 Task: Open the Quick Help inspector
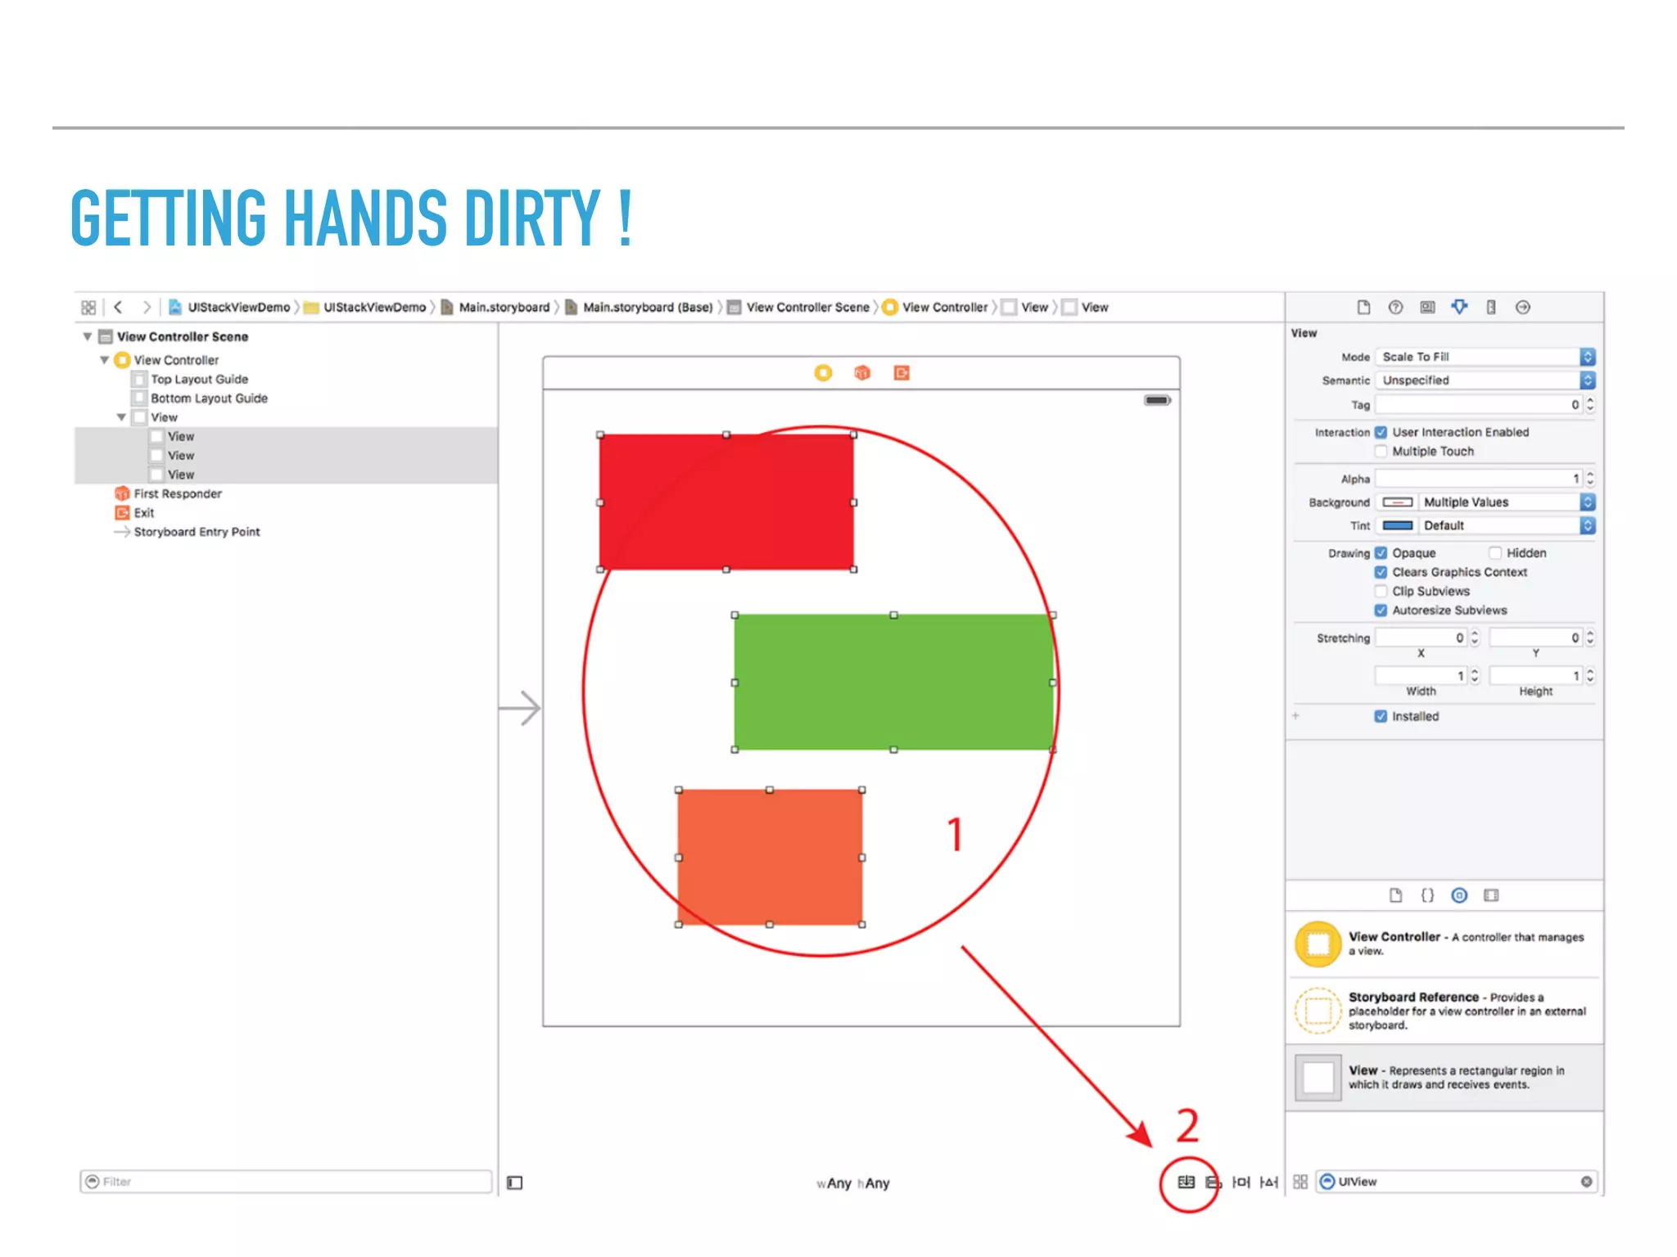tap(1395, 307)
